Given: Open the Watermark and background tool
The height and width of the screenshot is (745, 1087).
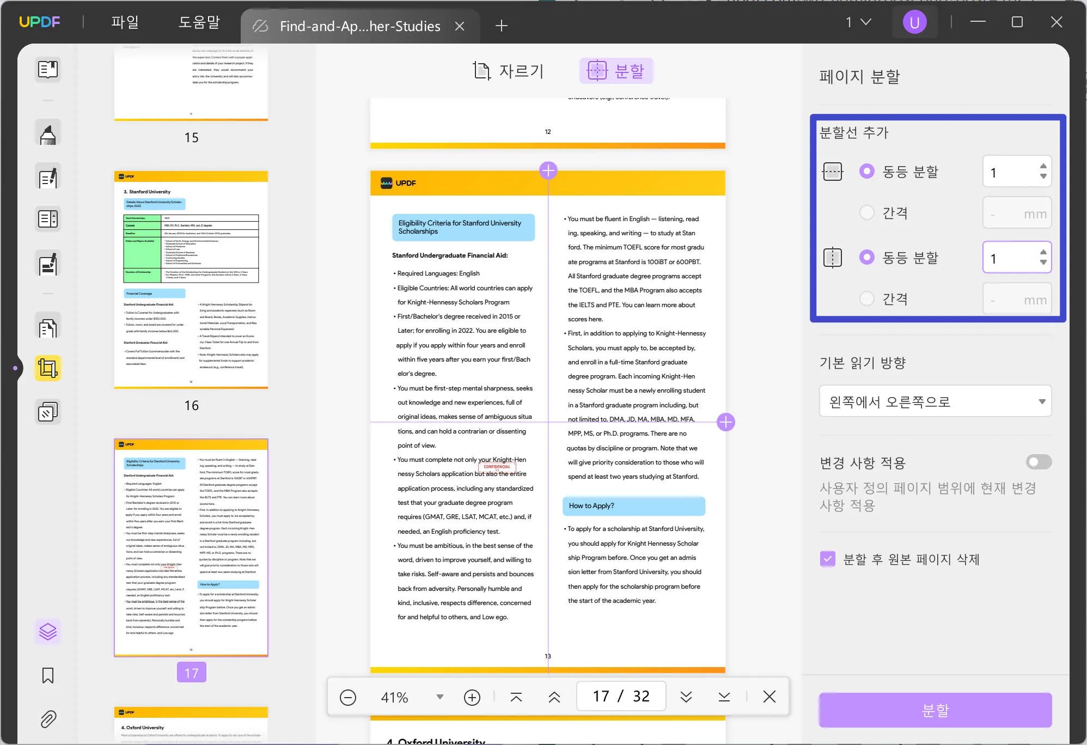Looking at the screenshot, I should click(x=48, y=412).
